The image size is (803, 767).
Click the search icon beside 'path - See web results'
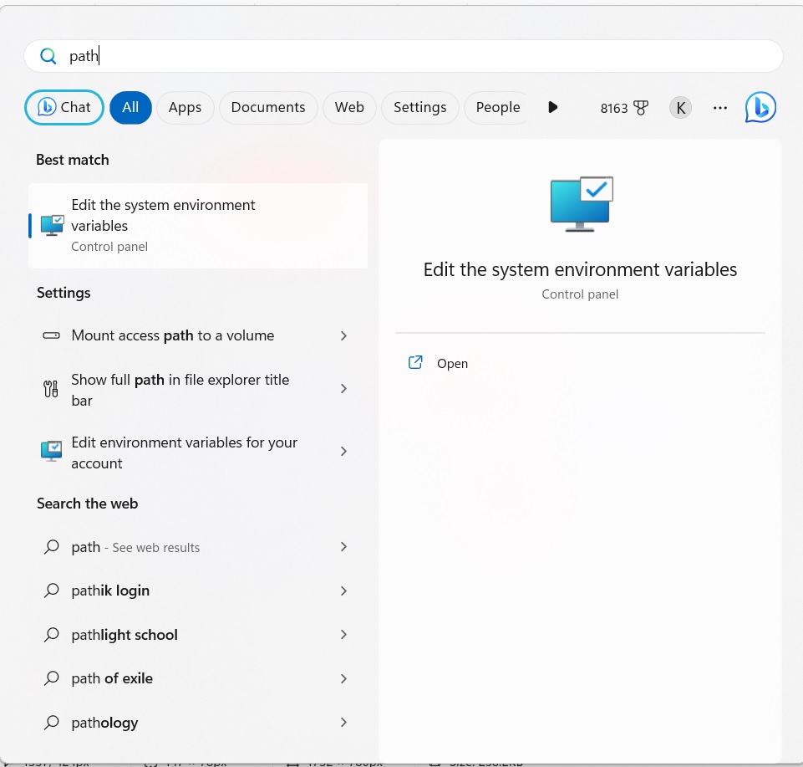[51, 547]
